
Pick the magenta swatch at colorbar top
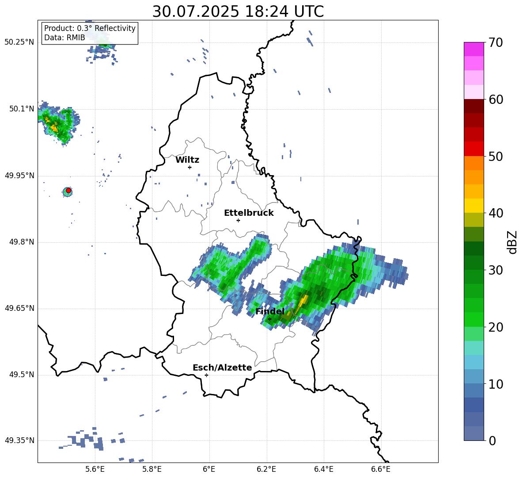(474, 49)
